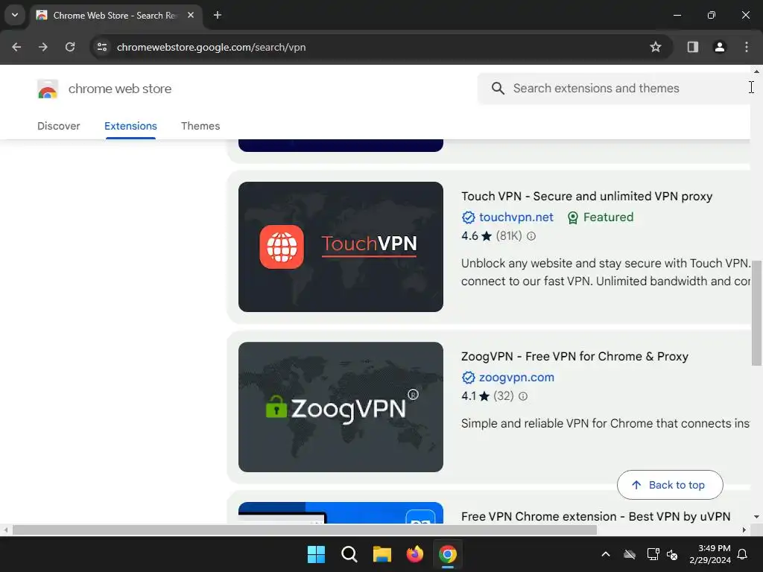The width and height of the screenshot is (763, 572).
Task: Click the Back to top button
Action: click(670, 484)
